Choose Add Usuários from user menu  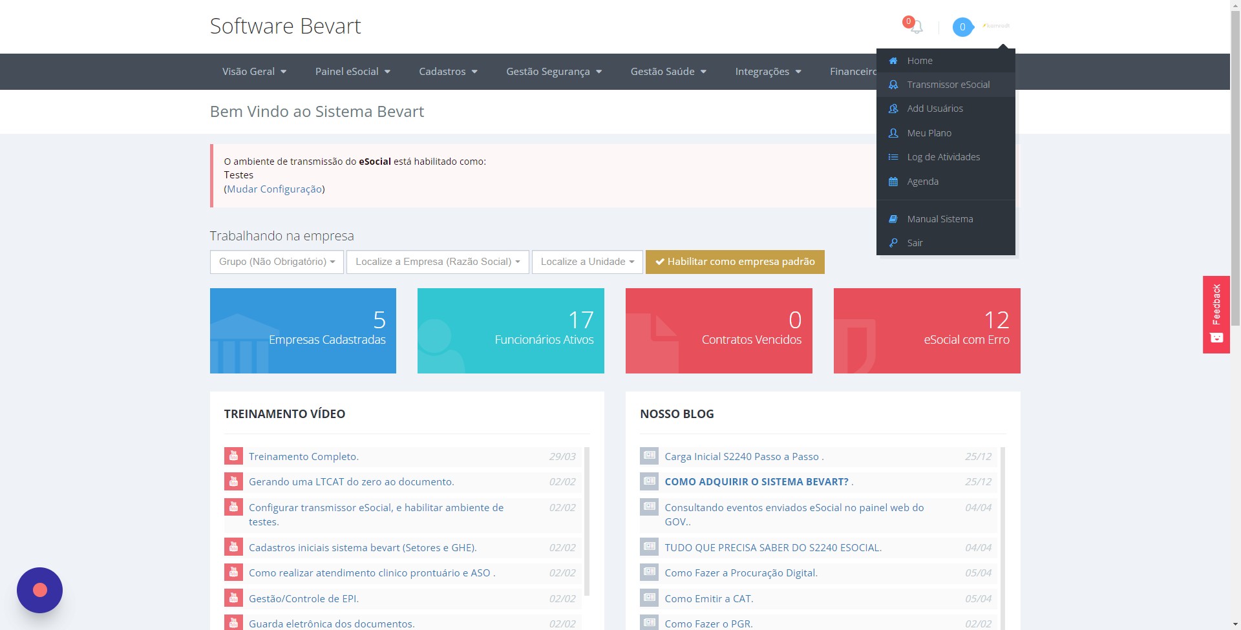(946, 109)
